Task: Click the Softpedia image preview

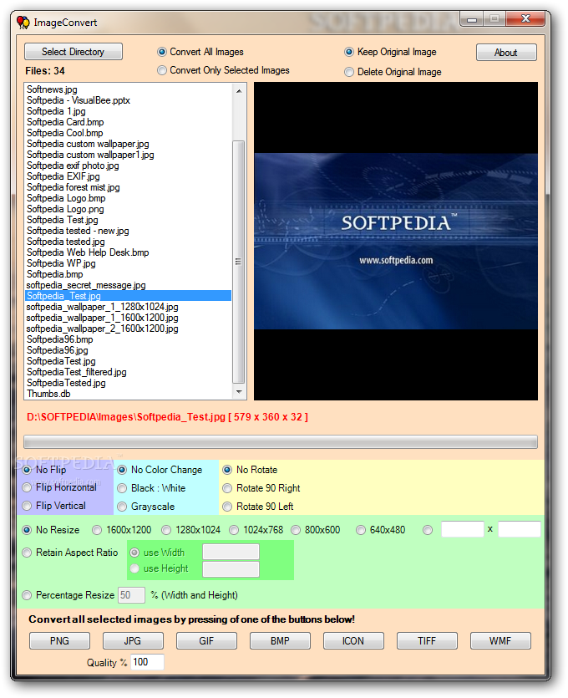Action: click(x=396, y=242)
